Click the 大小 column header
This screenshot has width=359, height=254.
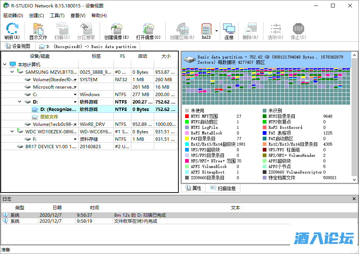pyautogui.click(x=166, y=56)
